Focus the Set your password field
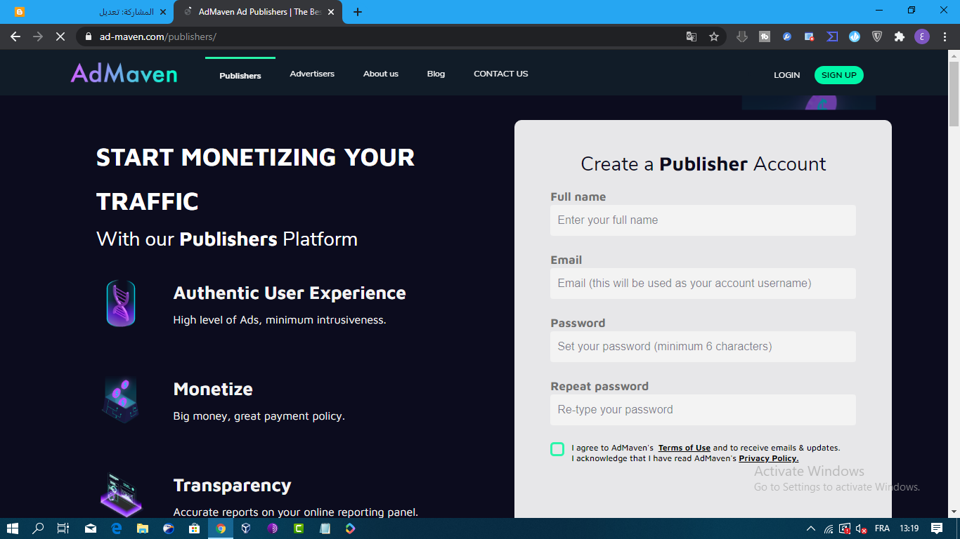The height and width of the screenshot is (539, 960). [x=703, y=347]
